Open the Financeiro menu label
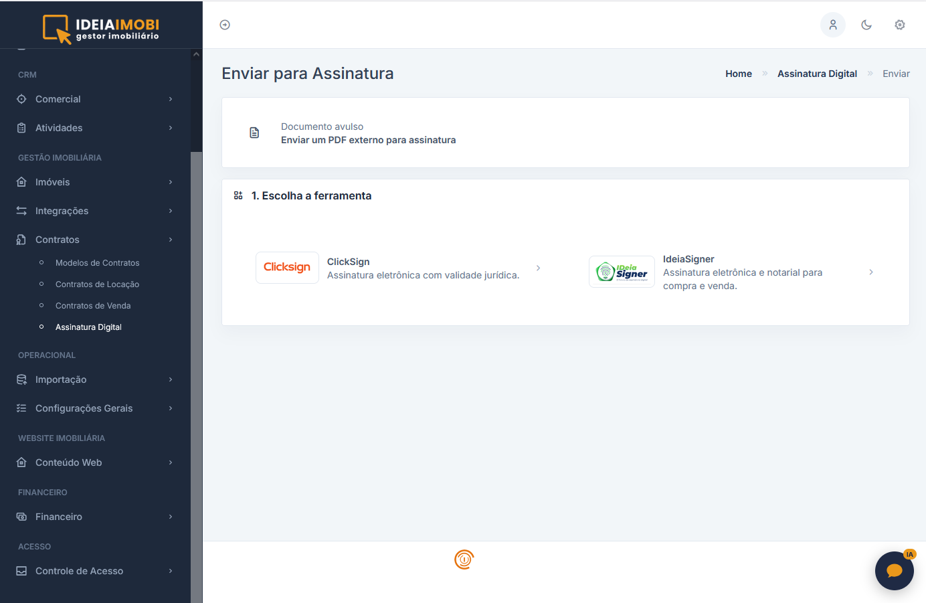The height and width of the screenshot is (603, 926). 59,517
